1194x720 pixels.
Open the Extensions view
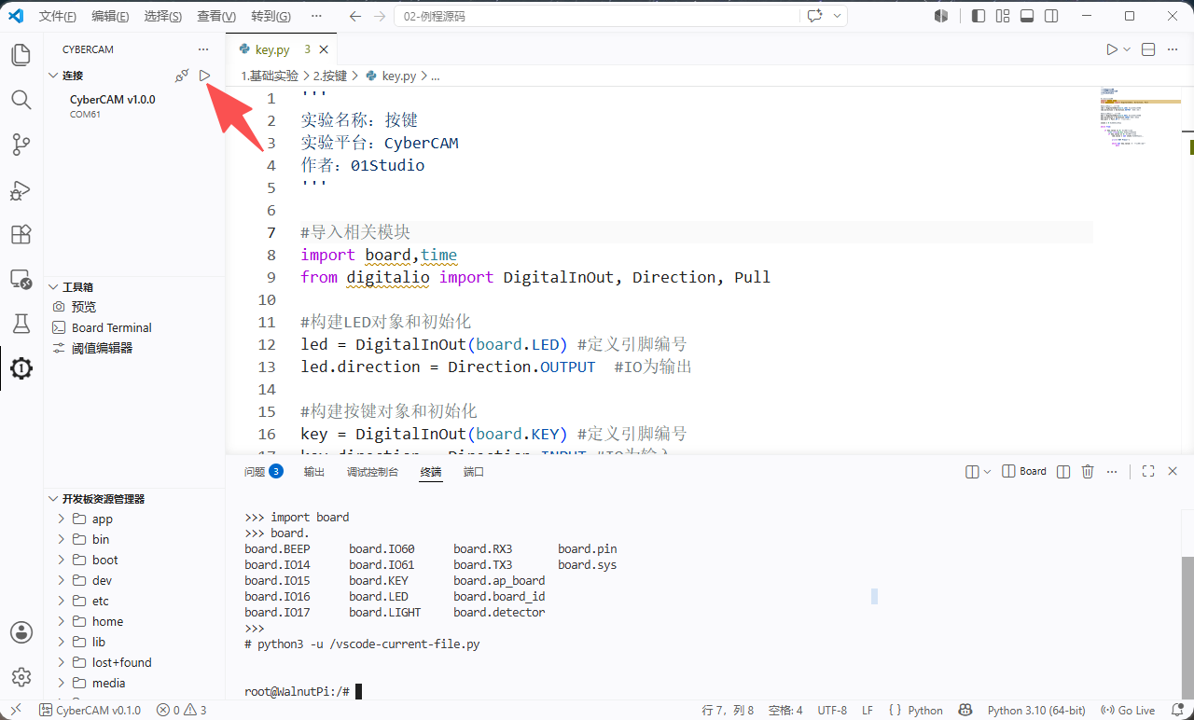pyautogui.click(x=21, y=234)
